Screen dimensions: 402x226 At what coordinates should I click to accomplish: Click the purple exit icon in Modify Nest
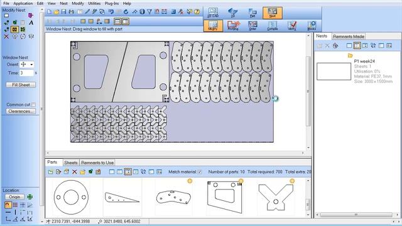(31, 16)
